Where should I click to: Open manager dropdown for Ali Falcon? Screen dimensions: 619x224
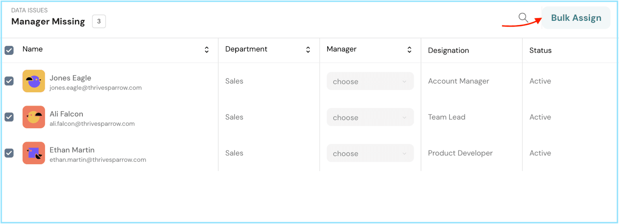tap(370, 117)
